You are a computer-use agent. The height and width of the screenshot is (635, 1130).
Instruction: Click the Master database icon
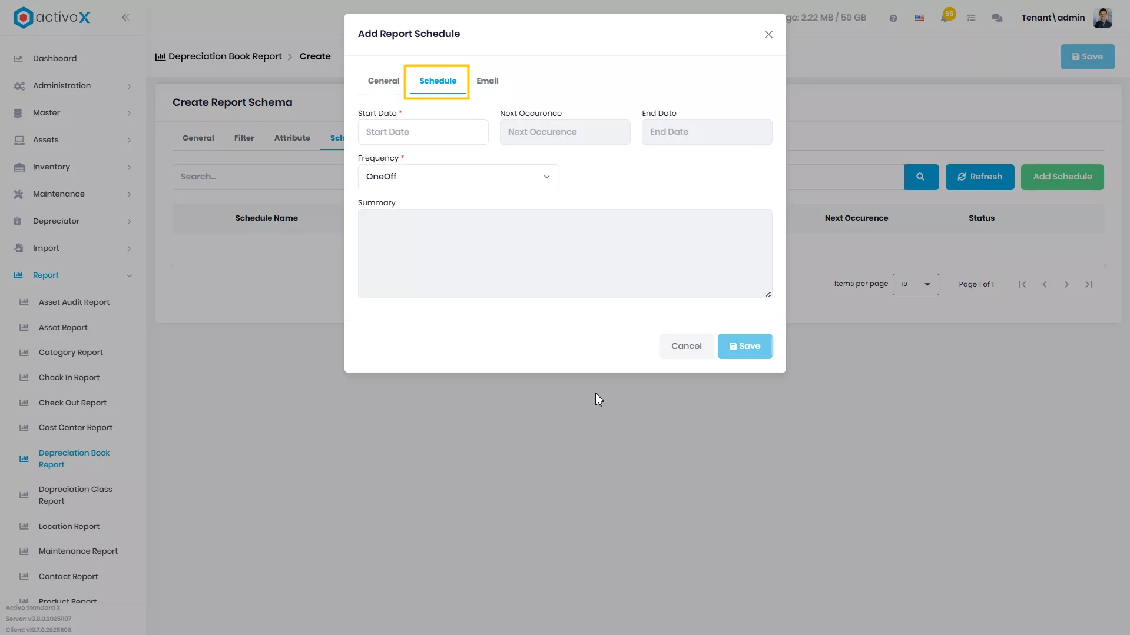pos(18,113)
